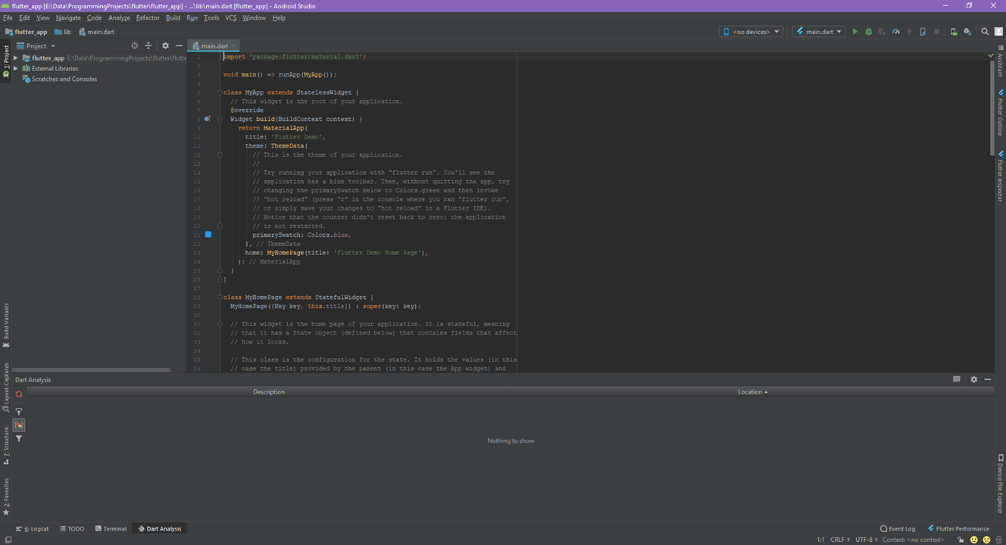Image resolution: width=1006 pixels, height=545 pixels.
Task: Click the Stop square icon in toolbar
Action: click(x=936, y=32)
